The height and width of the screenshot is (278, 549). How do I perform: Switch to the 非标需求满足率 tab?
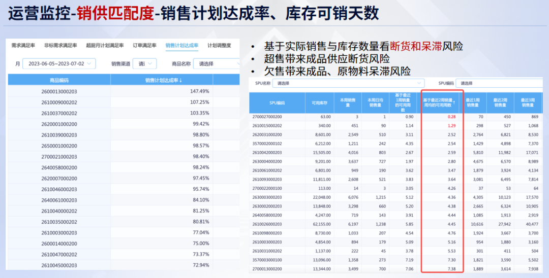point(60,46)
